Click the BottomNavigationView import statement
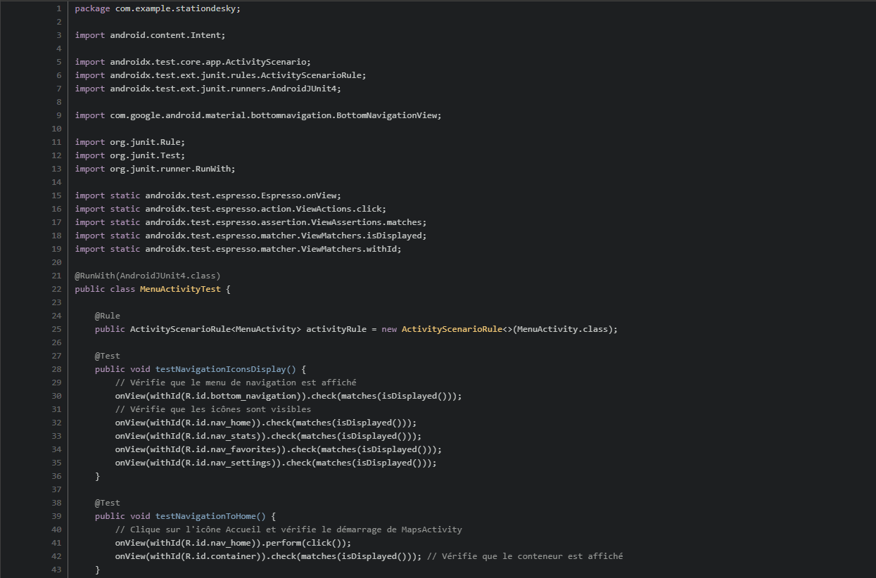 click(258, 115)
